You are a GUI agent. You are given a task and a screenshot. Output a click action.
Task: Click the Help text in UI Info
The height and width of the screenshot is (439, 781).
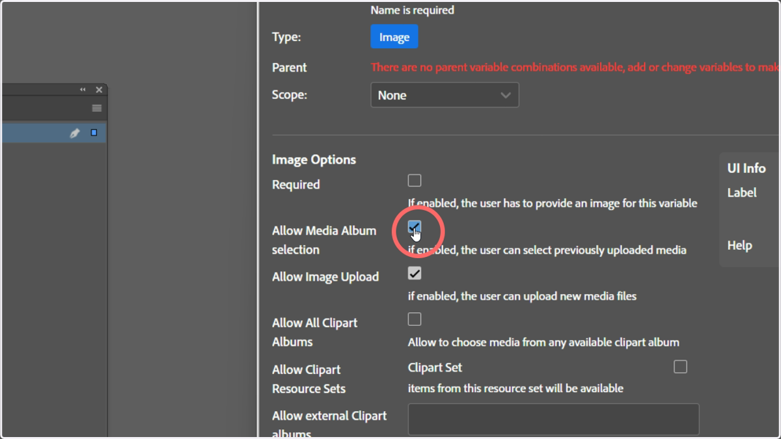coord(740,245)
